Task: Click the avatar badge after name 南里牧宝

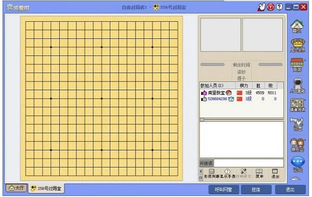Action: (x=229, y=92)
